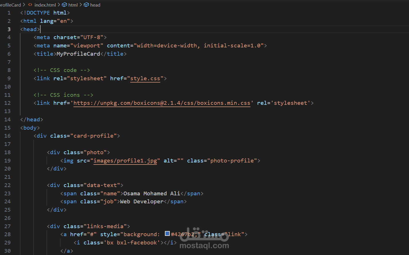Open the profileCard folder breadcrumb
Image resolution: width=409 pixels, height=255 pixels.
click(x=10, y=5)
